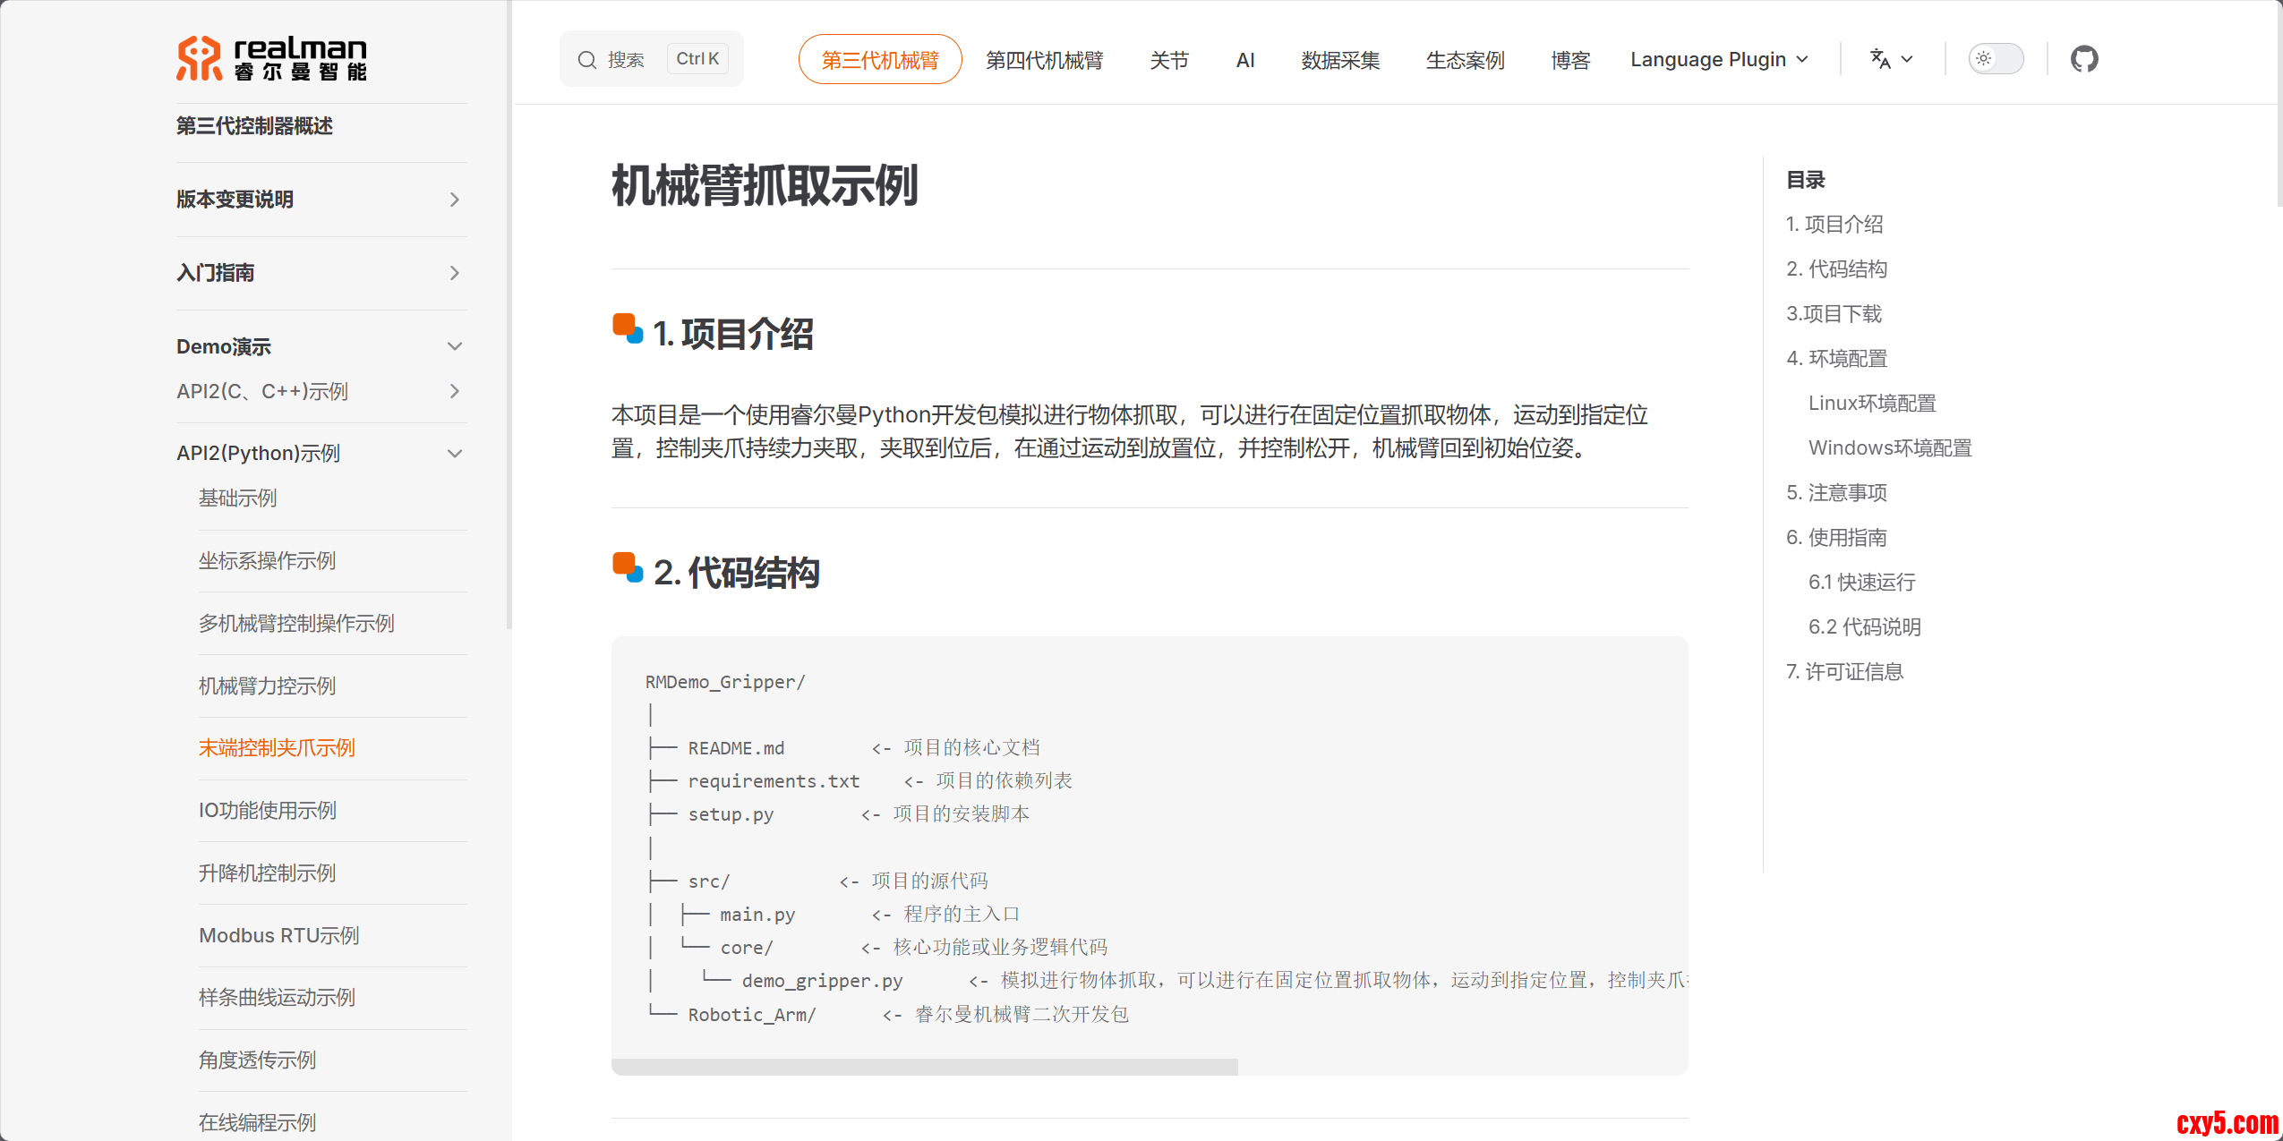Collapse the Demo演示 section

(x=455, y=346)
